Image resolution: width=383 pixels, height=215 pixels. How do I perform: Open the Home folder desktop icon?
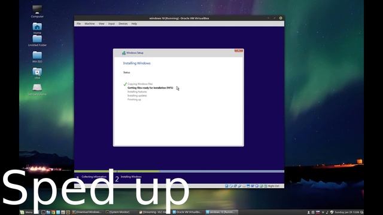(x=37, y=28)
